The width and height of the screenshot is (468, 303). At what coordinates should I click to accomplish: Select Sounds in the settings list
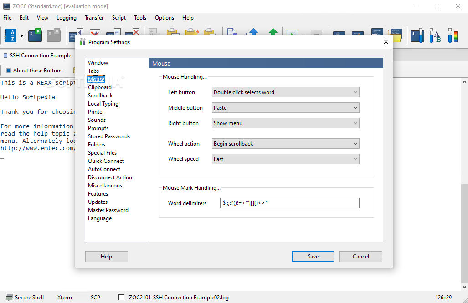coord(97,120)
